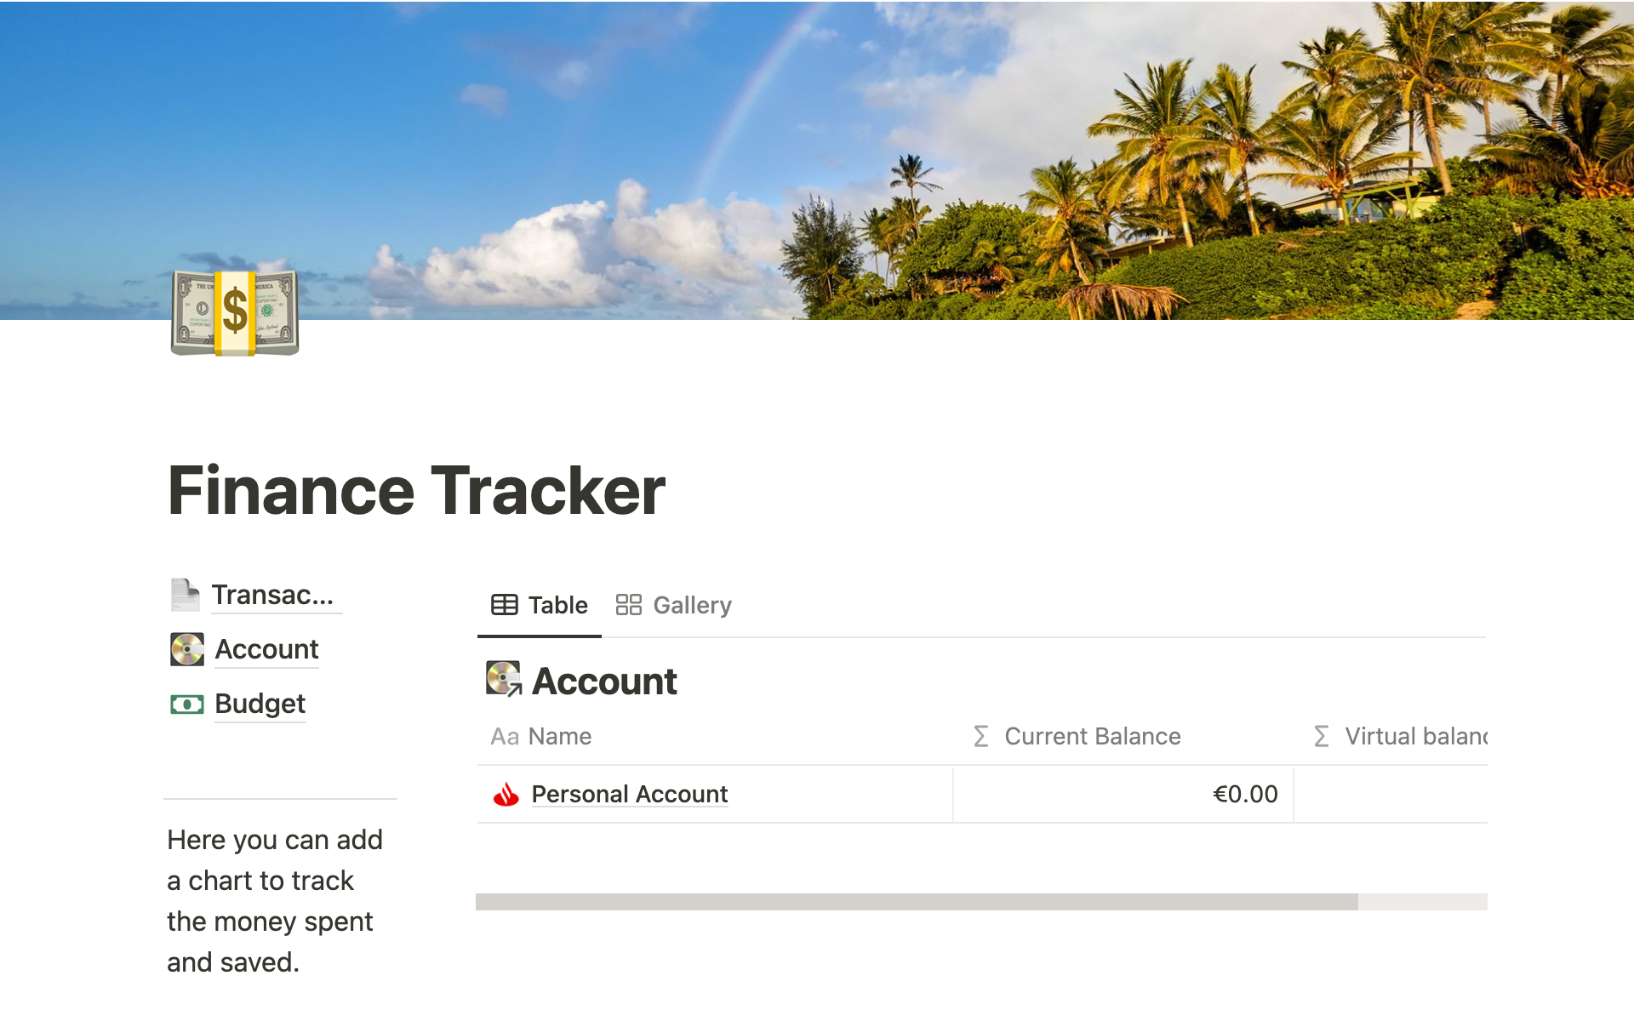Open the Personal Account entry

(629, 794)
